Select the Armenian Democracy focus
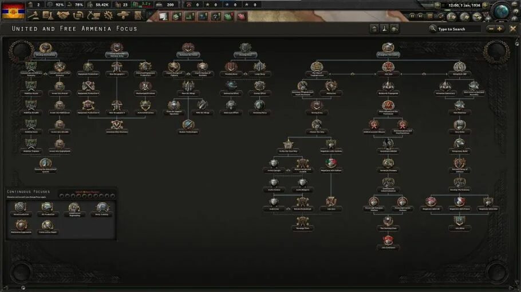Viewport: 521px width, 292px height. pos(445,88)
